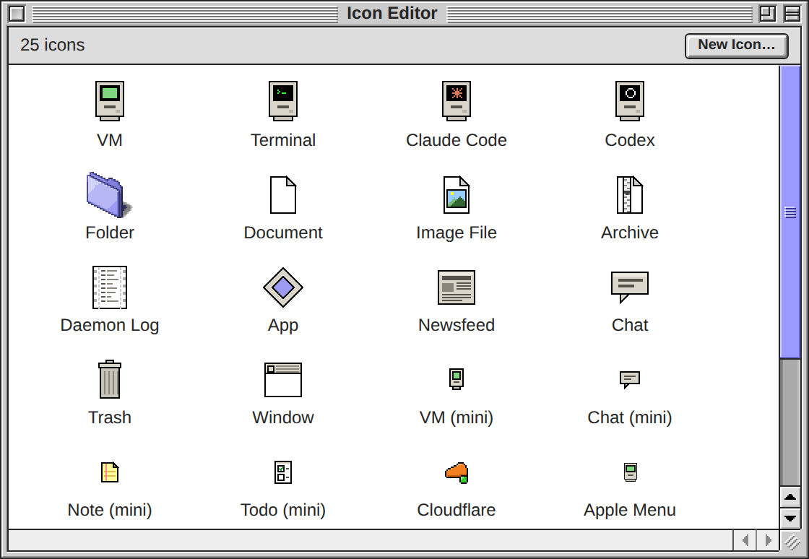This screenshot has height=559, width=809.
Task: Choose the Daemon Log icon
Action: click(x=109, y=287)
